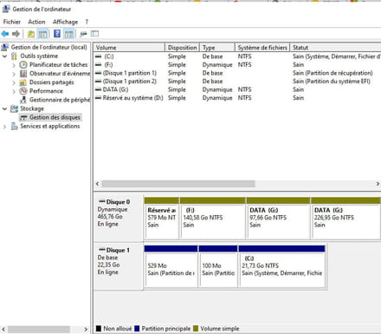Select the (F:) volume row in list
This screenshot has height=334, width=381.
point(237,65)
